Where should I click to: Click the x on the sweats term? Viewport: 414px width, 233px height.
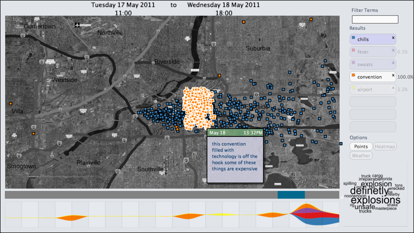tap(393, 63)
